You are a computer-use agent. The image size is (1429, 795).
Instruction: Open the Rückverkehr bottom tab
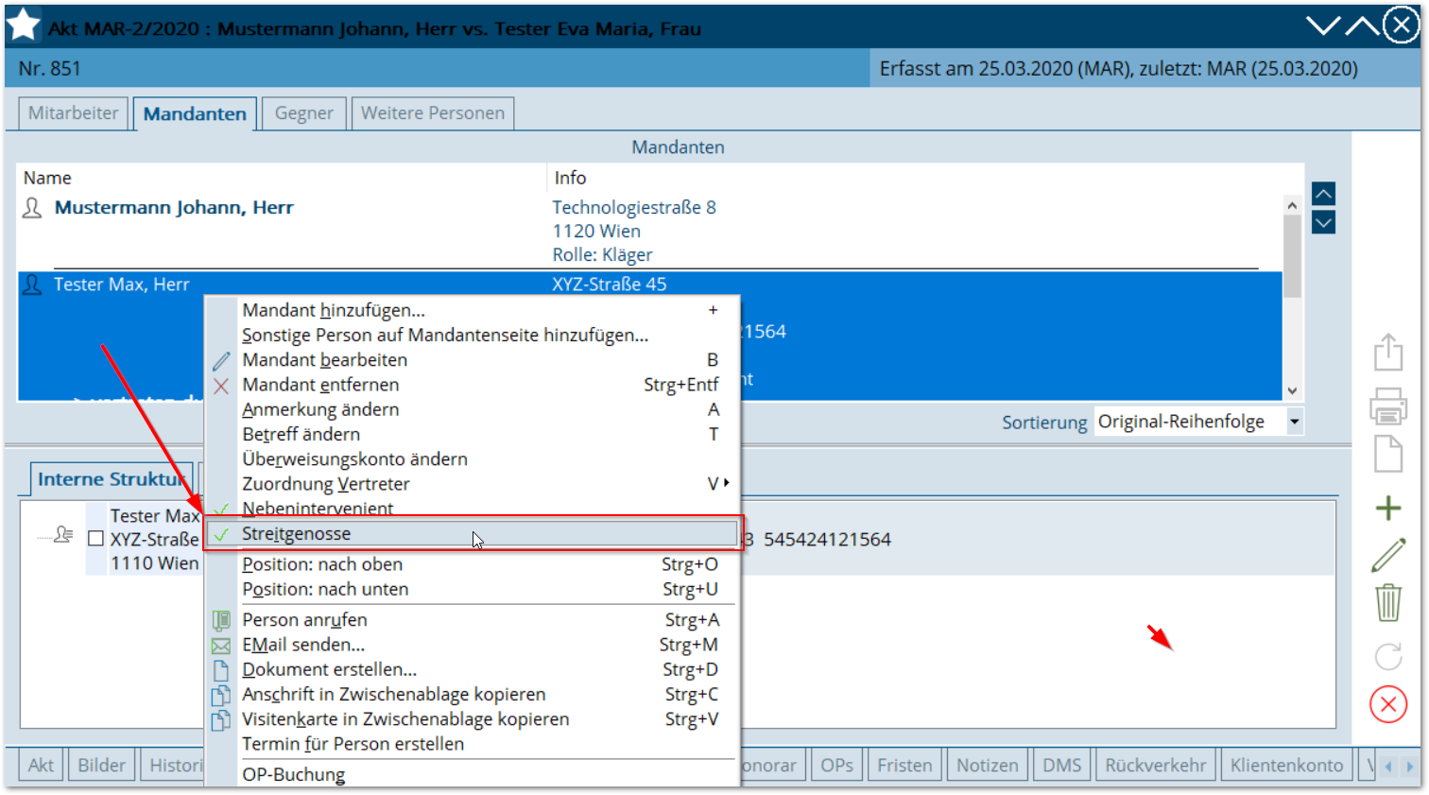[x=1156, y=765]
